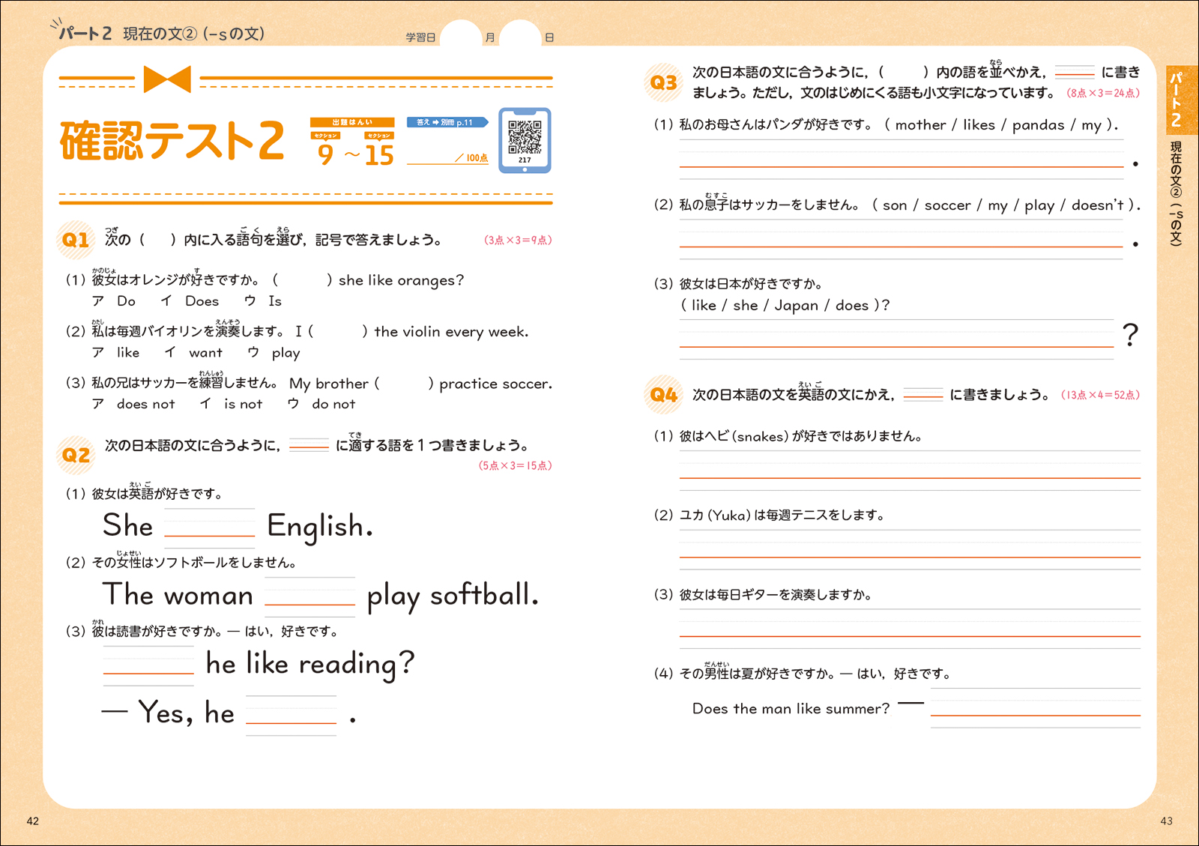Screen dimensions: 1199x846
Task: Click answer line for Q3 (1) mother/likes/pandas
Action: [x=901, y=160]
